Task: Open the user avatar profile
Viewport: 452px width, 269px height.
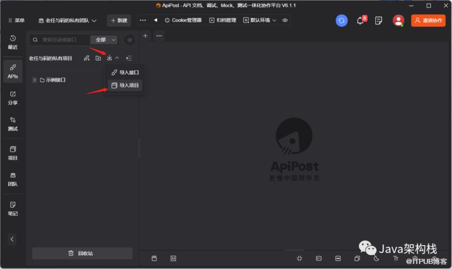Action: [x=398, y=21]
